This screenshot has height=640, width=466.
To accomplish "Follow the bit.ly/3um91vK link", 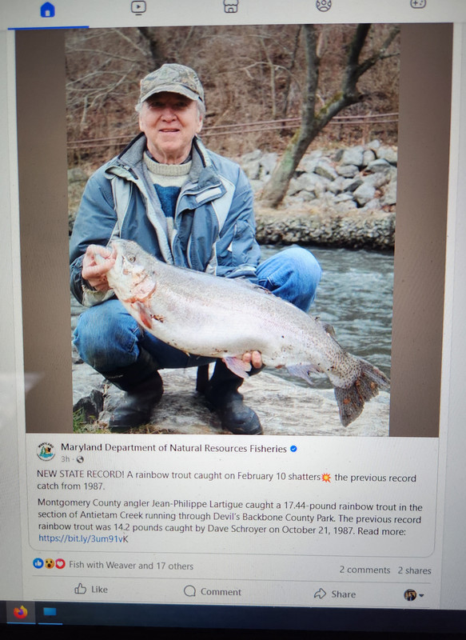I will pyautogui.click(x=83, y=538).
